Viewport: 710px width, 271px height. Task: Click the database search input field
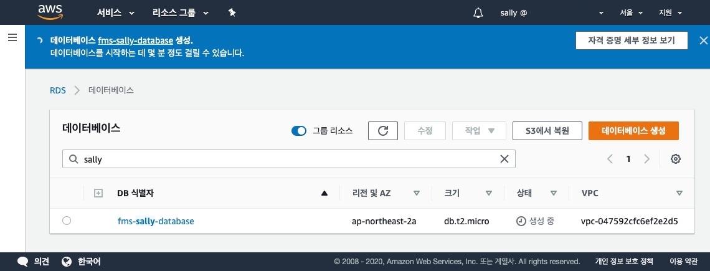[286, 159]
